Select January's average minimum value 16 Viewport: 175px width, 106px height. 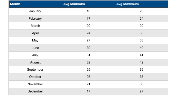pos(88,11)
